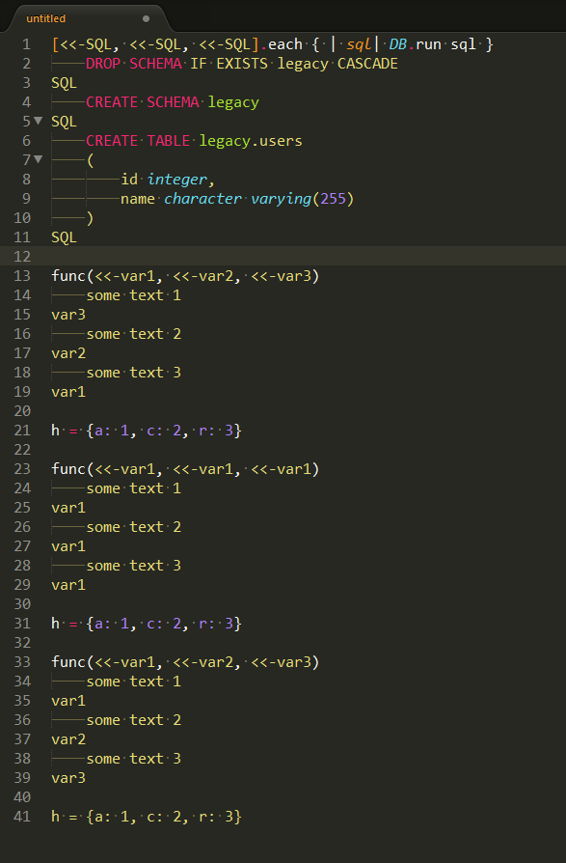Click var3 terminator on line 39
The width and height of the screenshot is (566, 863).
(x=68, y=778)
